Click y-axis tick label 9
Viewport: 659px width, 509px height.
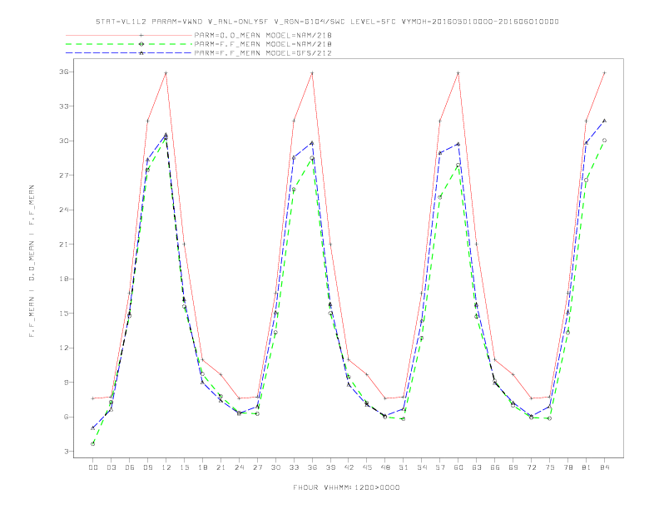click(x=66, y=383)
